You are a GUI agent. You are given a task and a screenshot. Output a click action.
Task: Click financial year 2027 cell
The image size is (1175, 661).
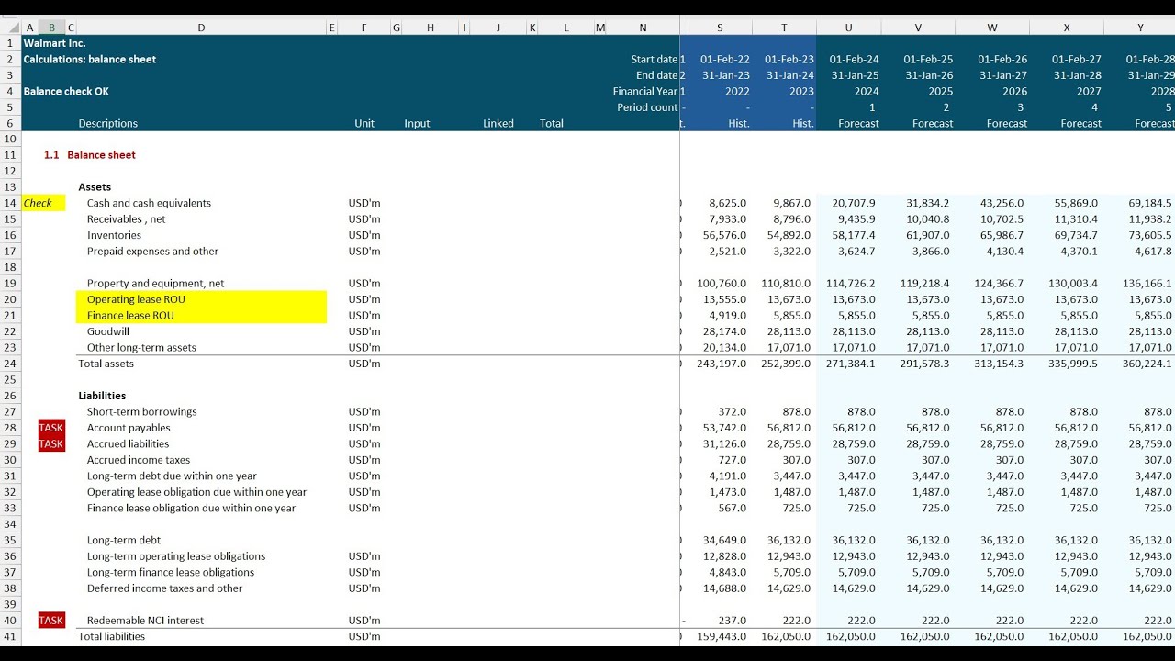[x=1089, y=92]
